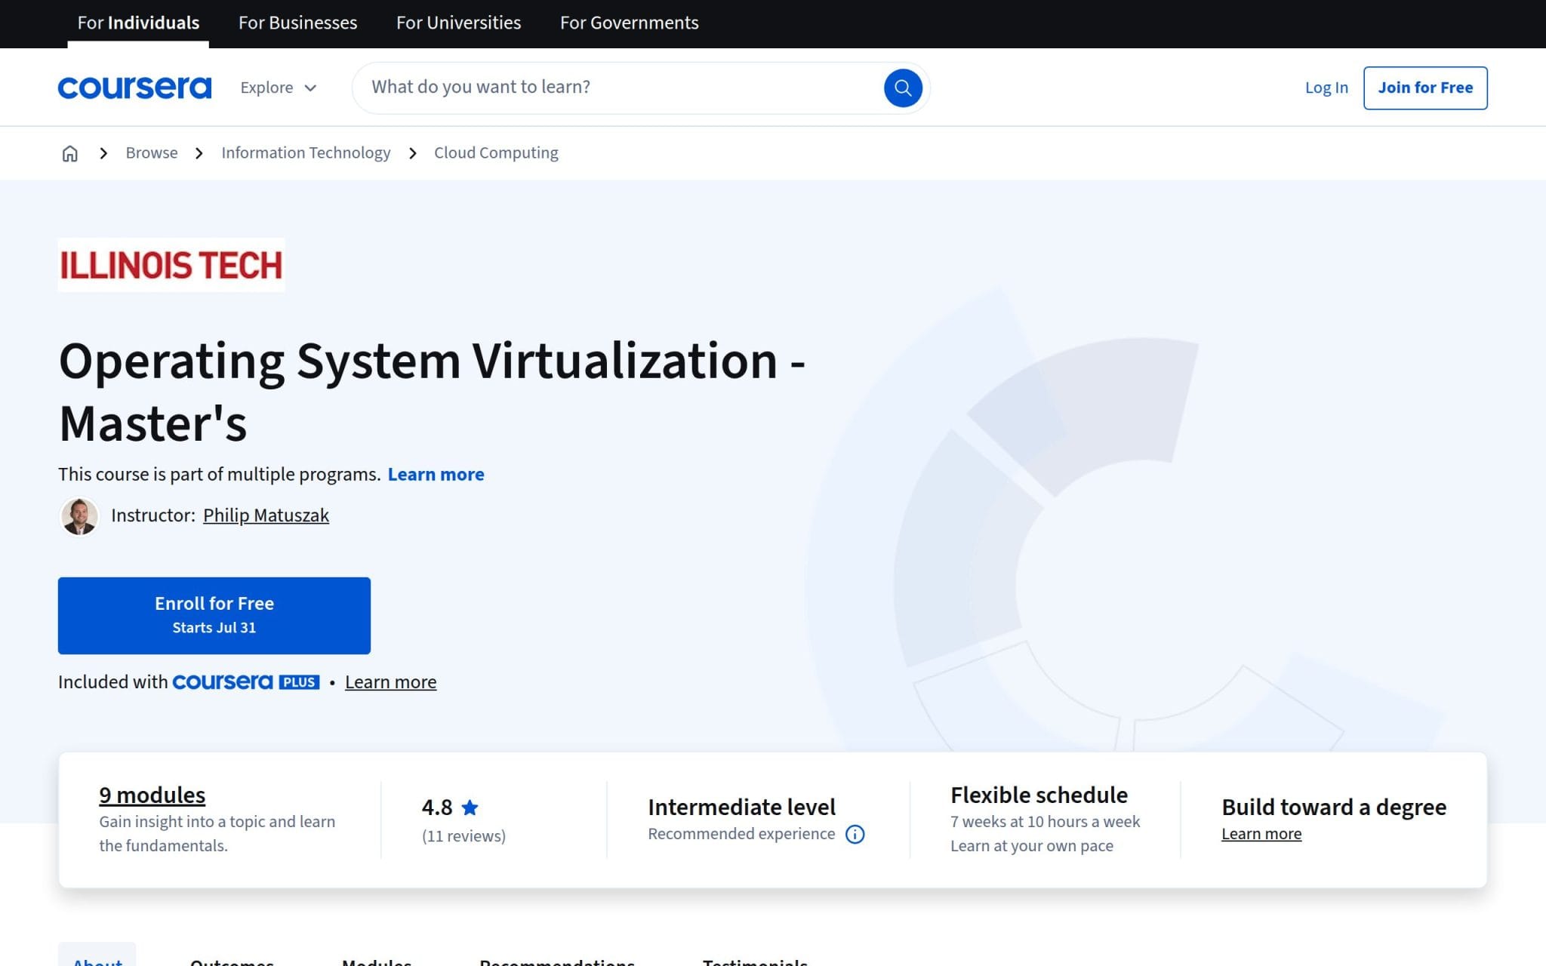Click the 7 weeks at 10 hours text

pyautogui.click(x=1045, y=821)
